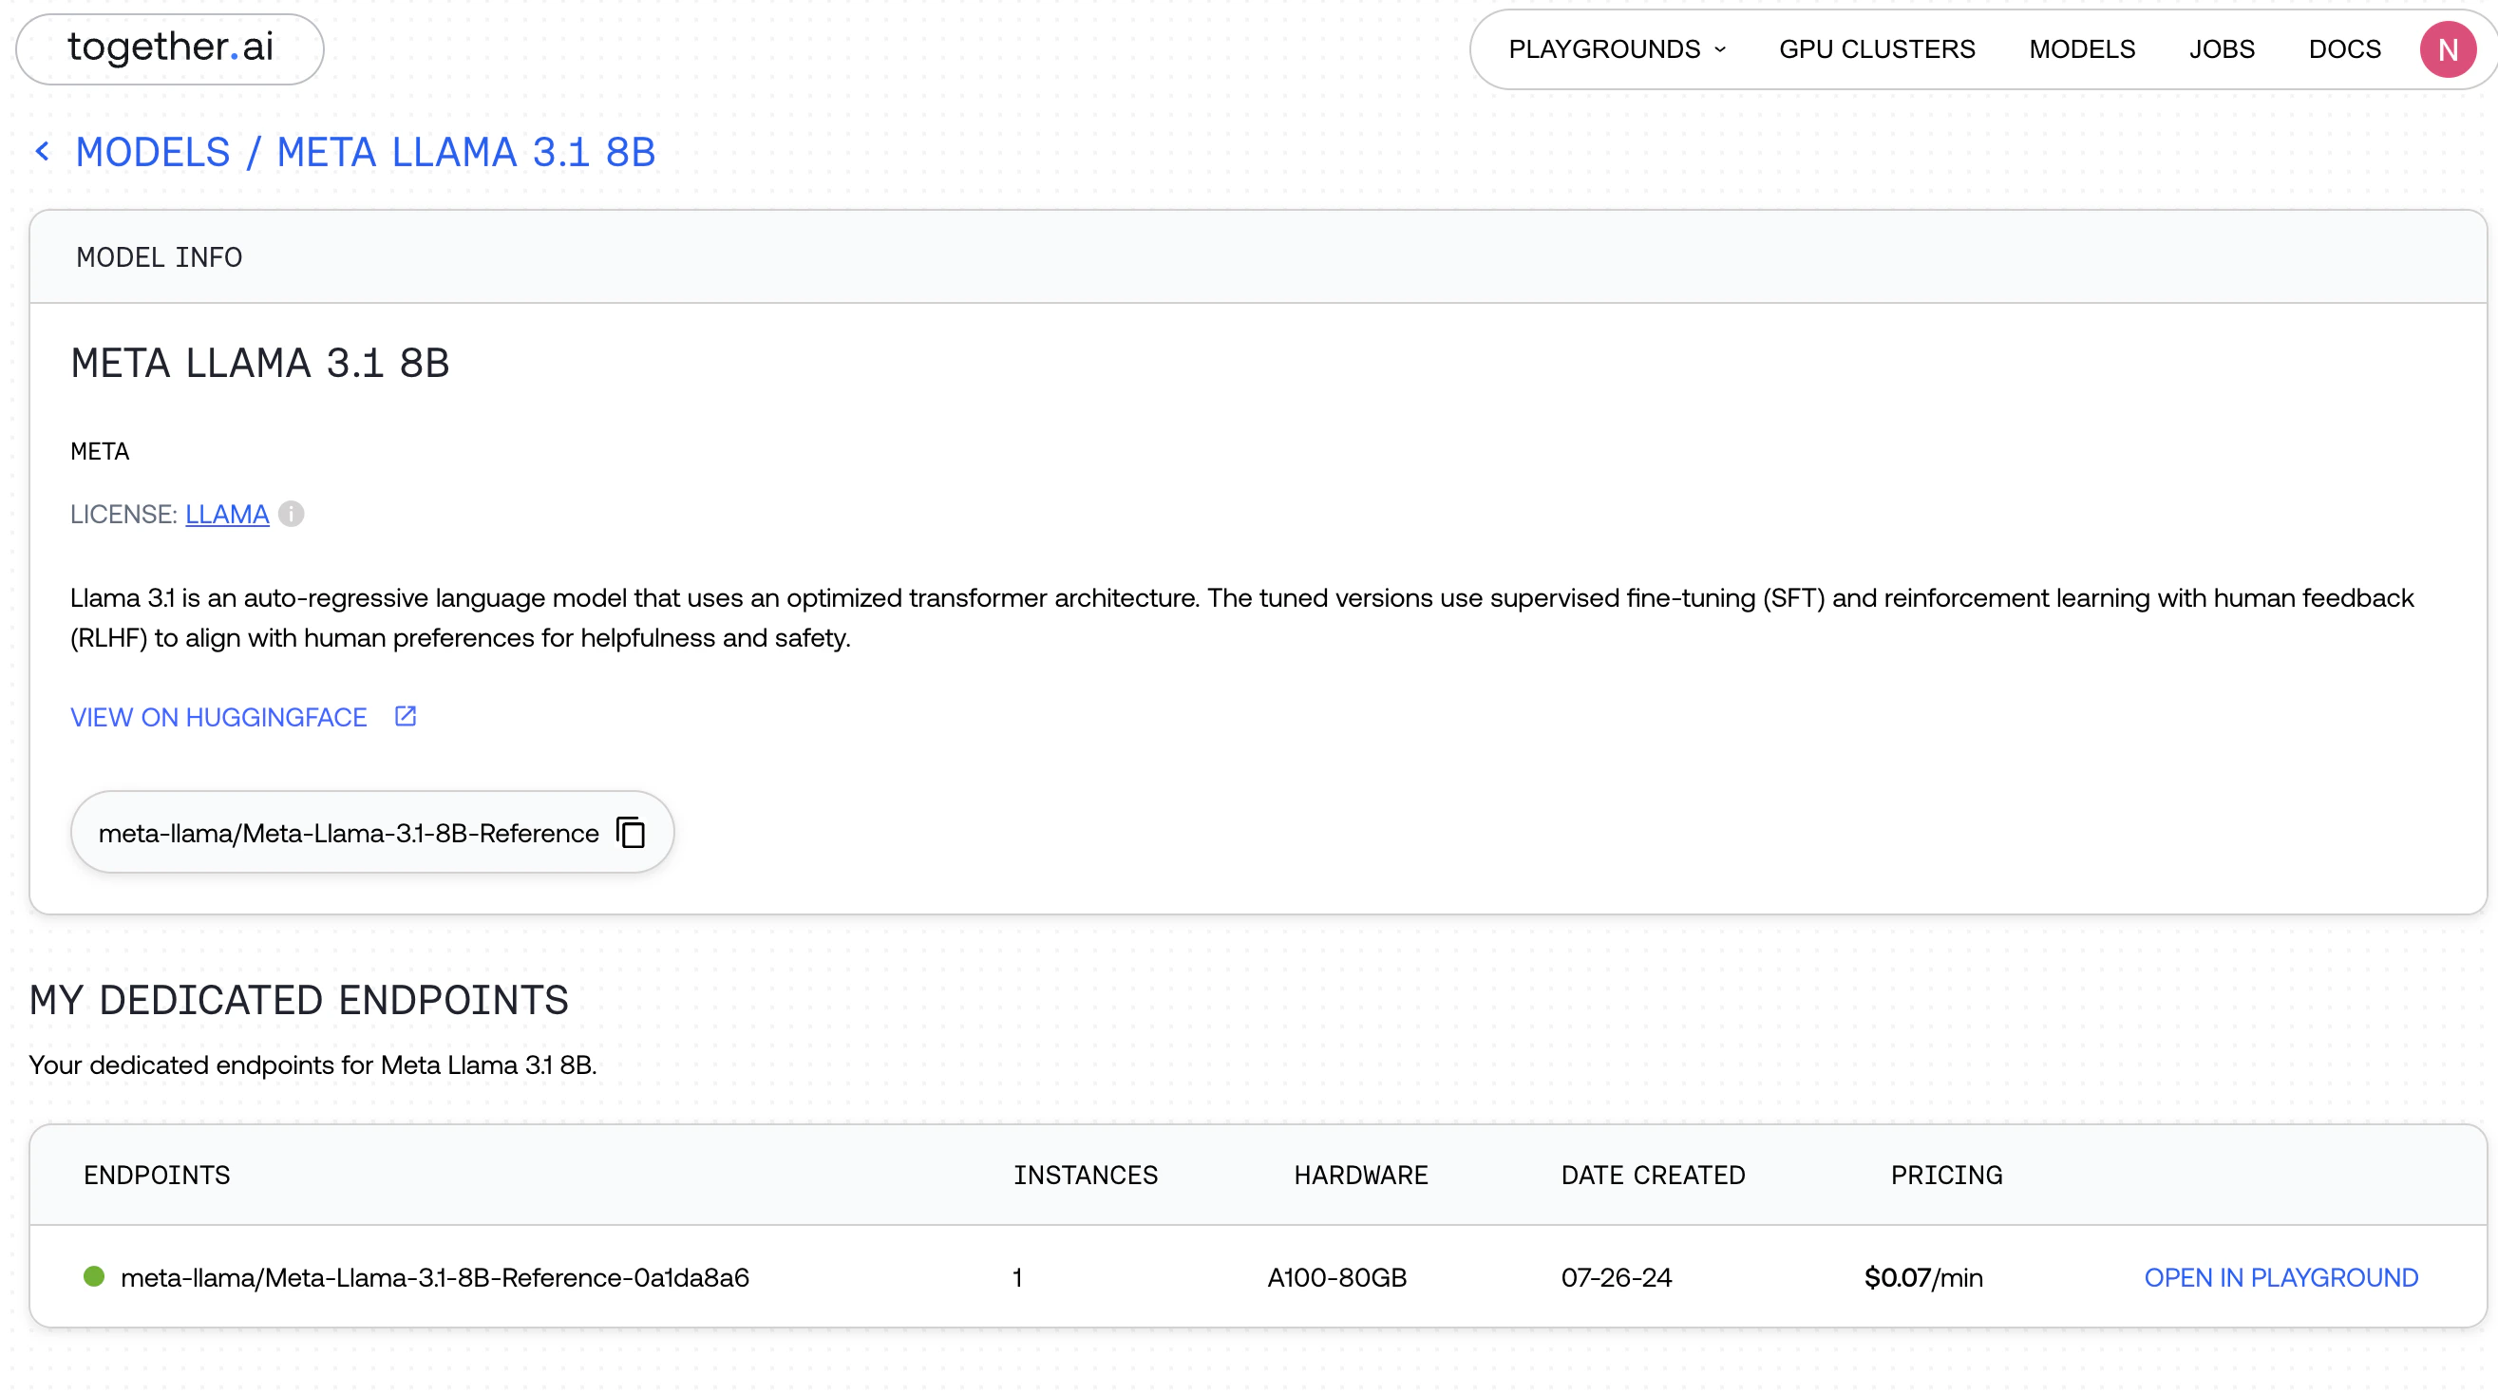
Task: Click the copy model name icon
Action: tap(632, 833)
